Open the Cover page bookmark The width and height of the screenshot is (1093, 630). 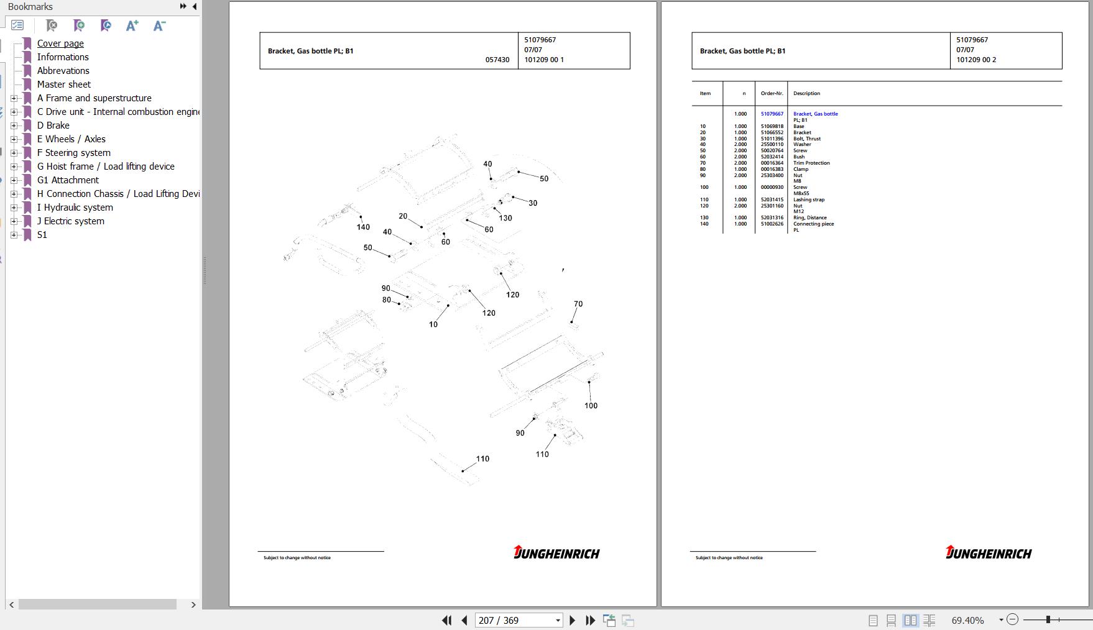coord(60,43)
